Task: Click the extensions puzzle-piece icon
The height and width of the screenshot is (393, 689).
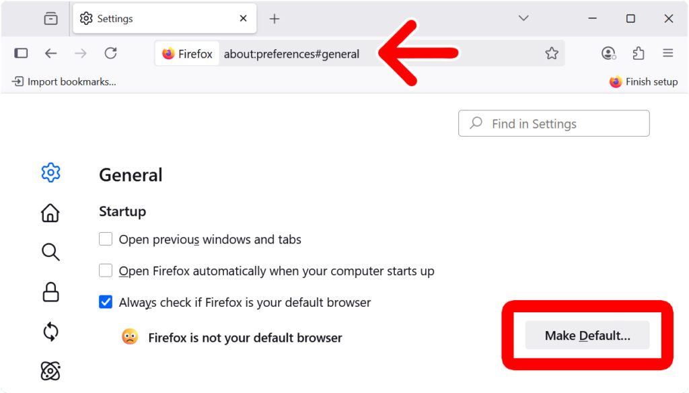Action: coord(638,53)
